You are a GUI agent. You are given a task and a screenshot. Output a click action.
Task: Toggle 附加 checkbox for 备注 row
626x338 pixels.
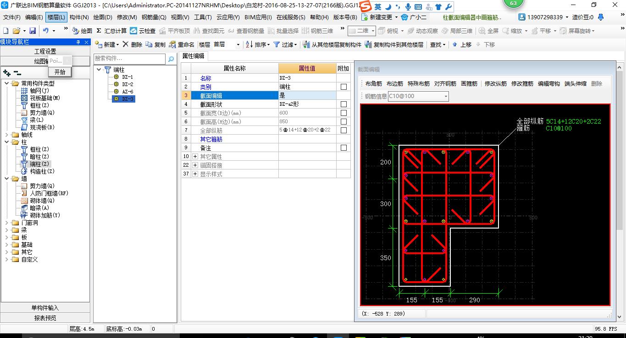tap(343, 148)
